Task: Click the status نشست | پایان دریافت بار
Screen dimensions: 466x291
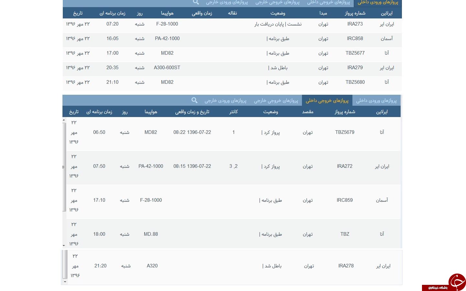Action: (278, 24)
